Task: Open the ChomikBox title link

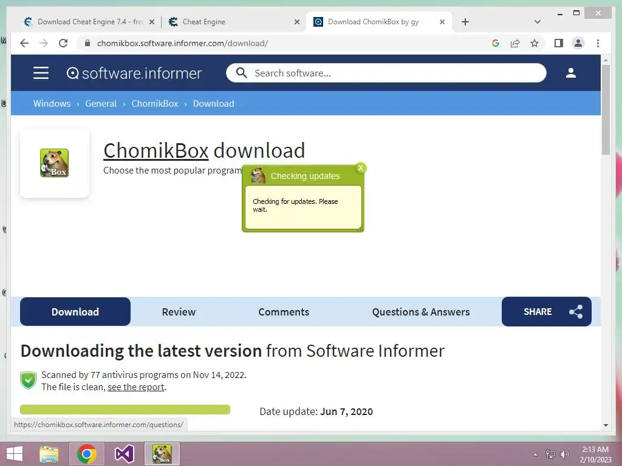Action: click(156, 150)
